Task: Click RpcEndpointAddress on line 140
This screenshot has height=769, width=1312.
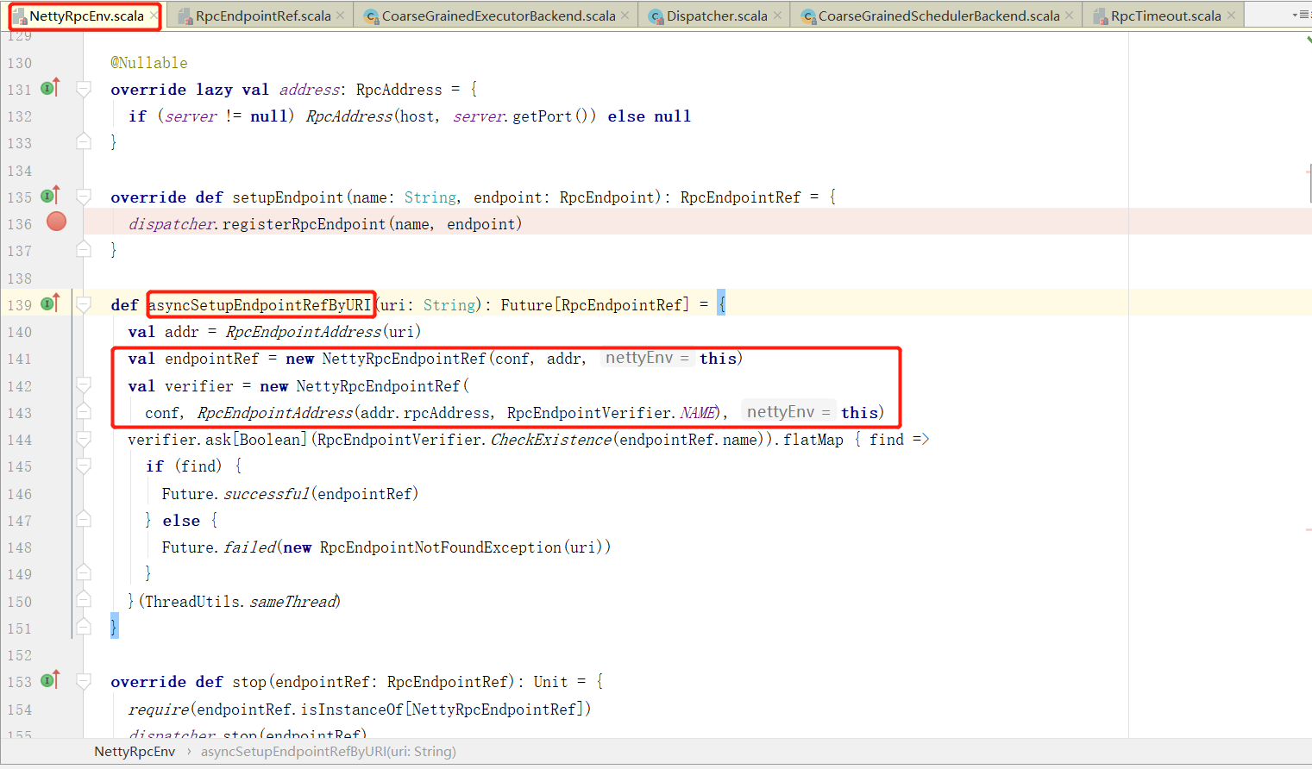Action: coord(303,332)
